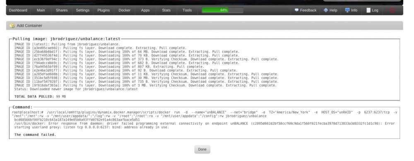Image resolution: width=414 pixels, height=161 pixels.
Task: Click the 'IMAGE ID [latest]: Pulling from' line
Action: 67,44
